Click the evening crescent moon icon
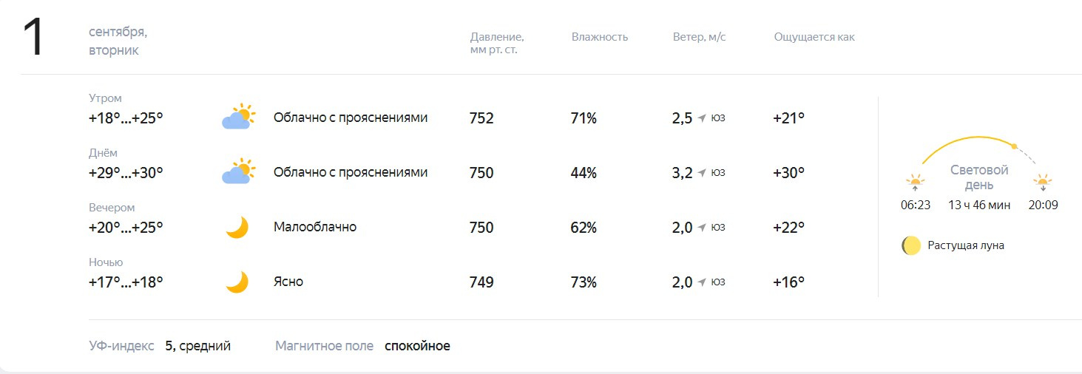The height and width of the screenshot is (374, 1082). (x=237, y=227)
